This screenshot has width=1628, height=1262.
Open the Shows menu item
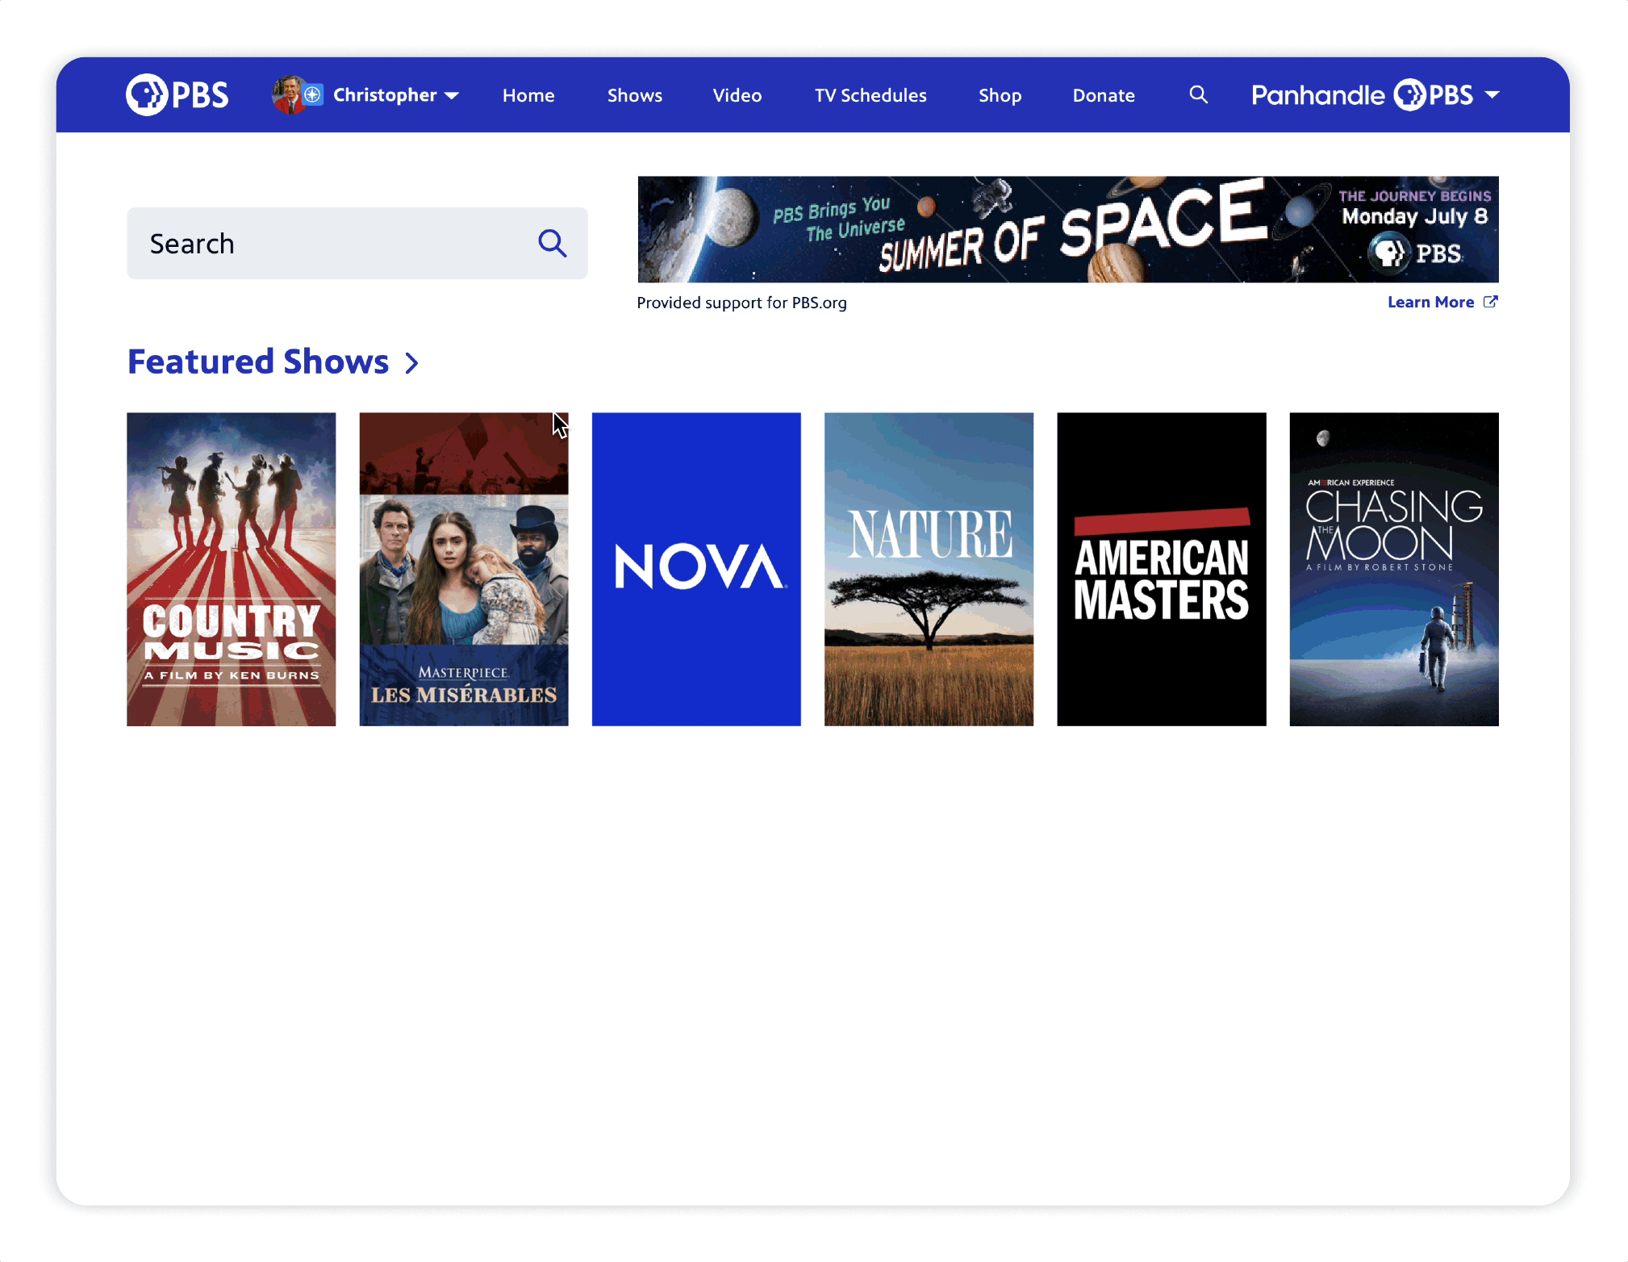635,95
